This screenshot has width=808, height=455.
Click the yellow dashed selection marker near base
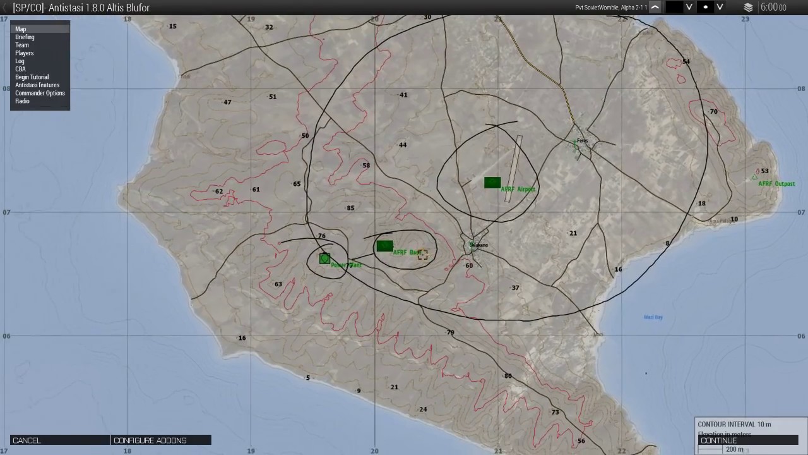(x=423, y=254)
